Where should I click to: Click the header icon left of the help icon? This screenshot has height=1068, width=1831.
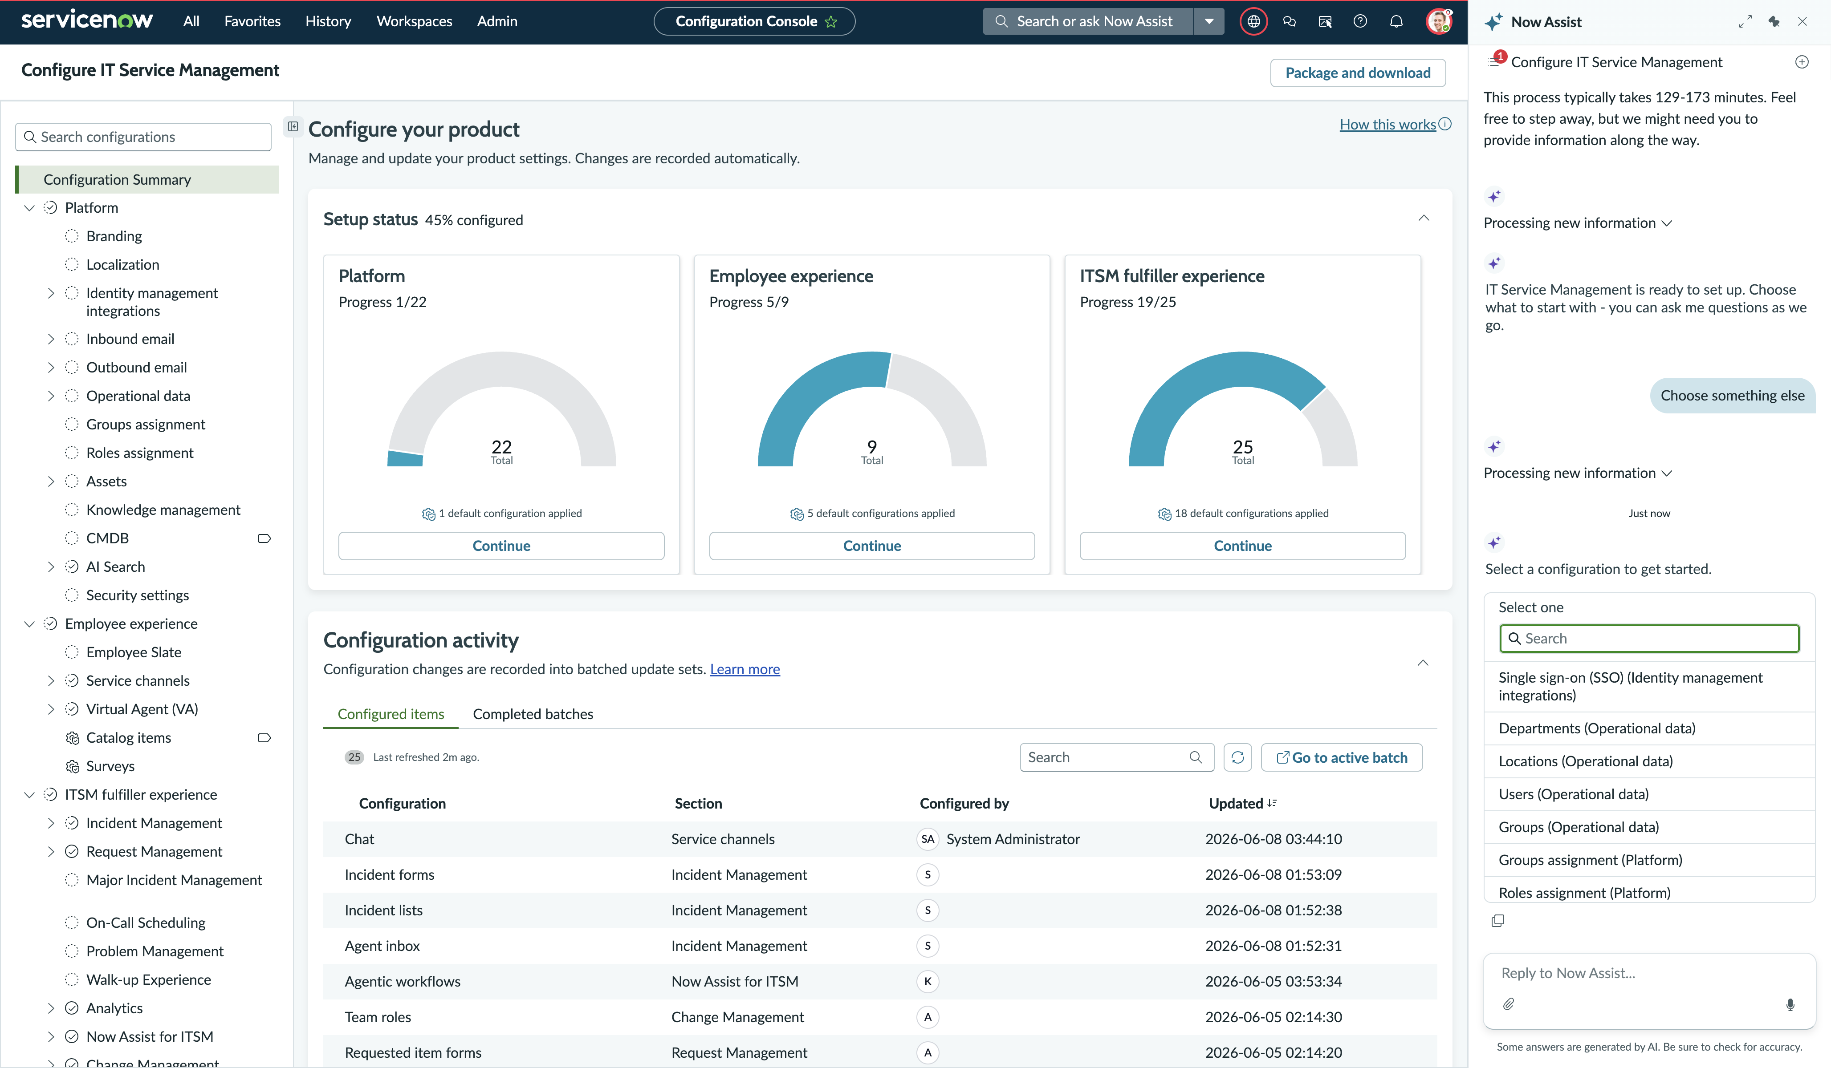pyautogui.click(x=1325, y=22)
